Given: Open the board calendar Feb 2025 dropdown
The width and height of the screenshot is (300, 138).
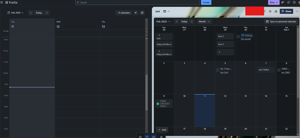Looking at the screenshot, I should click(163, 21).
